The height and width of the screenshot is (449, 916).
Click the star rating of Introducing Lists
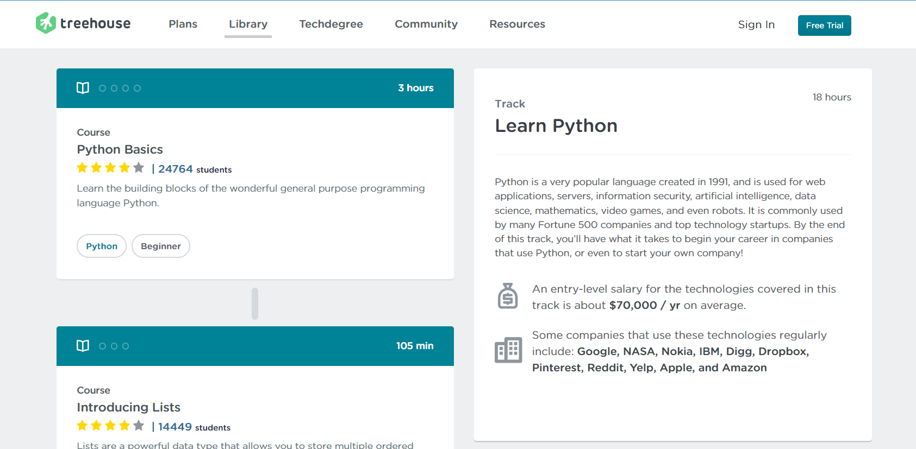[110, 426]
